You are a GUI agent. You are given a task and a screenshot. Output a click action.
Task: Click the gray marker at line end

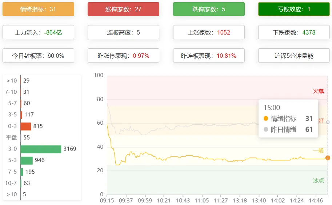click(x=328, y=122)
